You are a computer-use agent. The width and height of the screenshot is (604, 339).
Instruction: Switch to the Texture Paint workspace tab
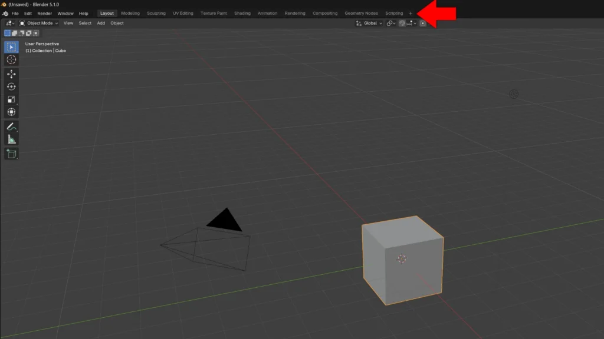click(214, 13)
